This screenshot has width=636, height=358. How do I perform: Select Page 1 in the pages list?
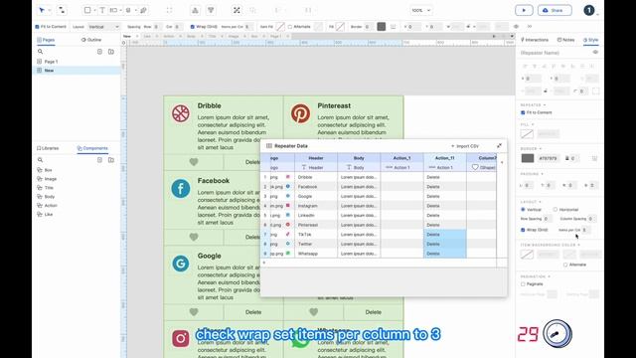tap(51, 62)
